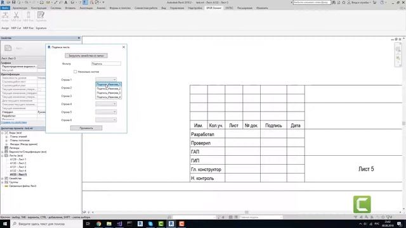The width and height of the screenshot is (406, 228).
Task: Click the dialog's Revit icon in title
Action: (x=49, y=47)
